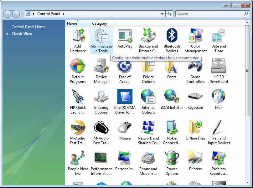Image resolution: width=253 pixels, height=188 pixels.
Task: Go back with the Back button
Action: [x=7, y=14]
